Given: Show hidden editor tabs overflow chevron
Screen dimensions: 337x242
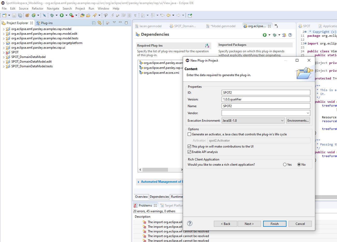Looking at the screenshot, I should pyautogui.click(x=276, y=26).
